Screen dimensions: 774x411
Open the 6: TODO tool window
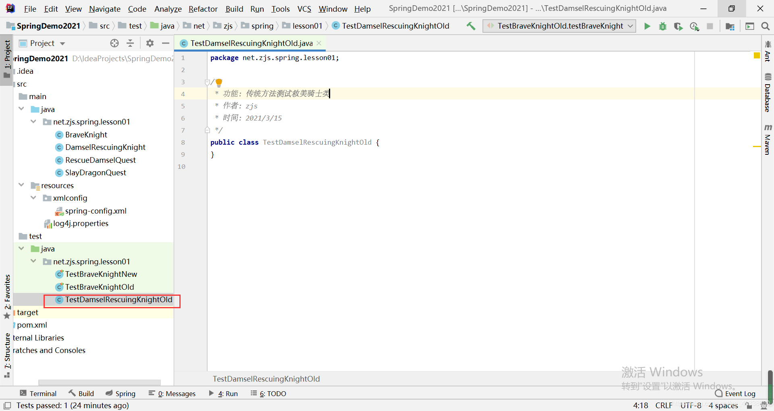pyautogui.click(x=268, y=394)
